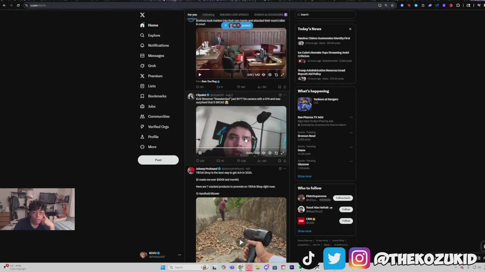
Task: Go to Explore in the sidebar
Action: (x=150, y=36)
